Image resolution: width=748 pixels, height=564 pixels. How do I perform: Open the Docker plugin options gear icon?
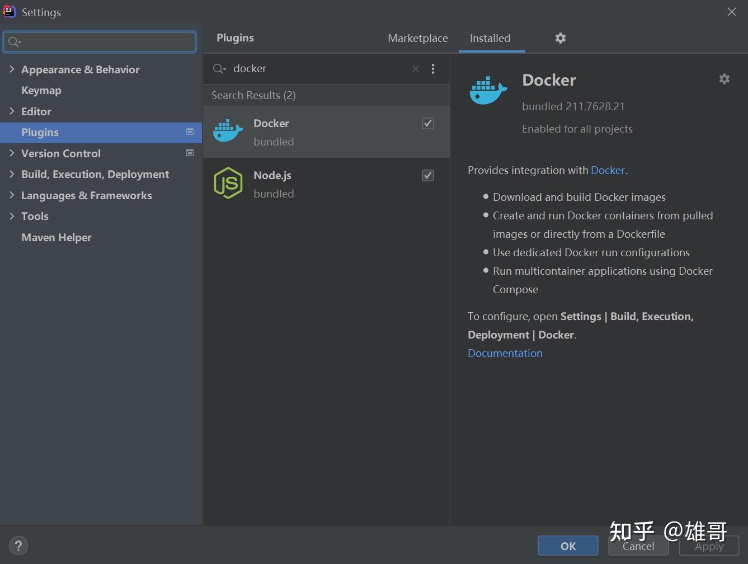click(x=724, y=79)
